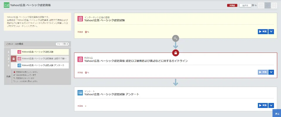Screen dimensions: 281x117
Task: Click the pink icon in outline phase 1 row
Action: click(19, 52)
